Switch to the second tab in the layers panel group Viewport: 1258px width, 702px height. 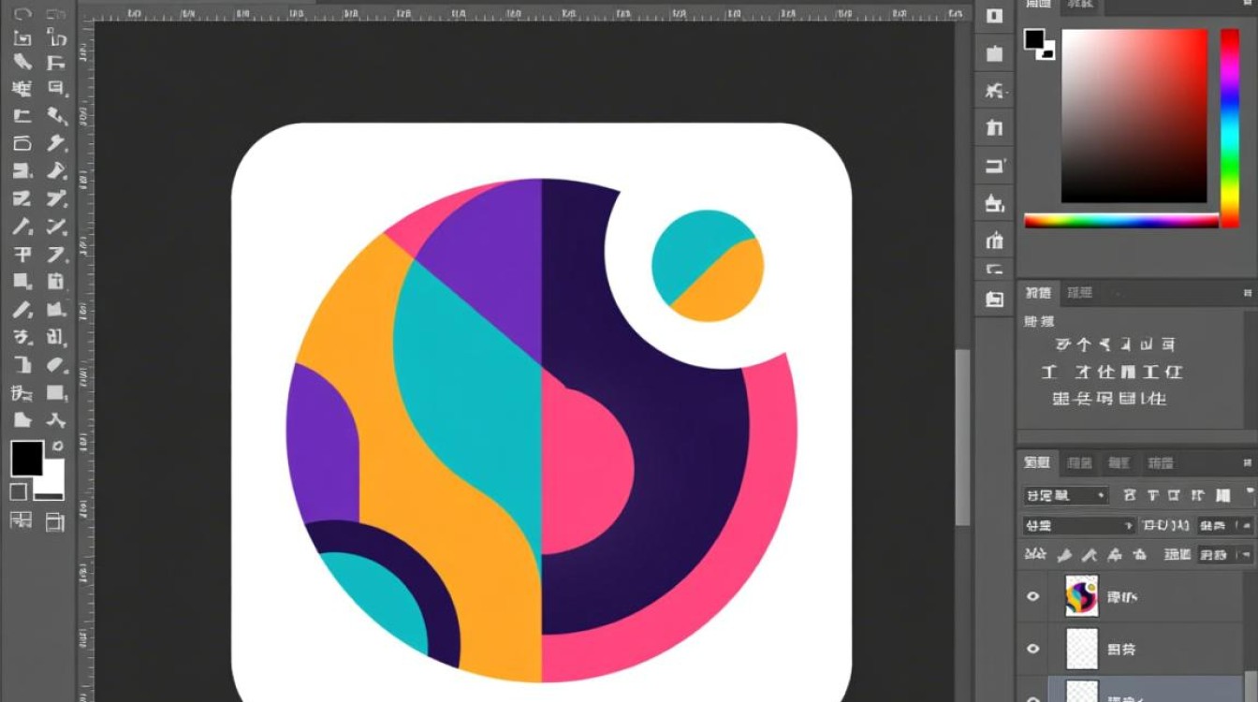pos(1080,462)
